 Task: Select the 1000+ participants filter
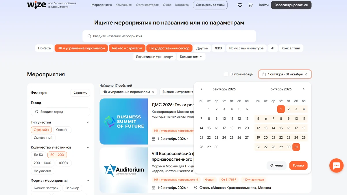[64, 163]
